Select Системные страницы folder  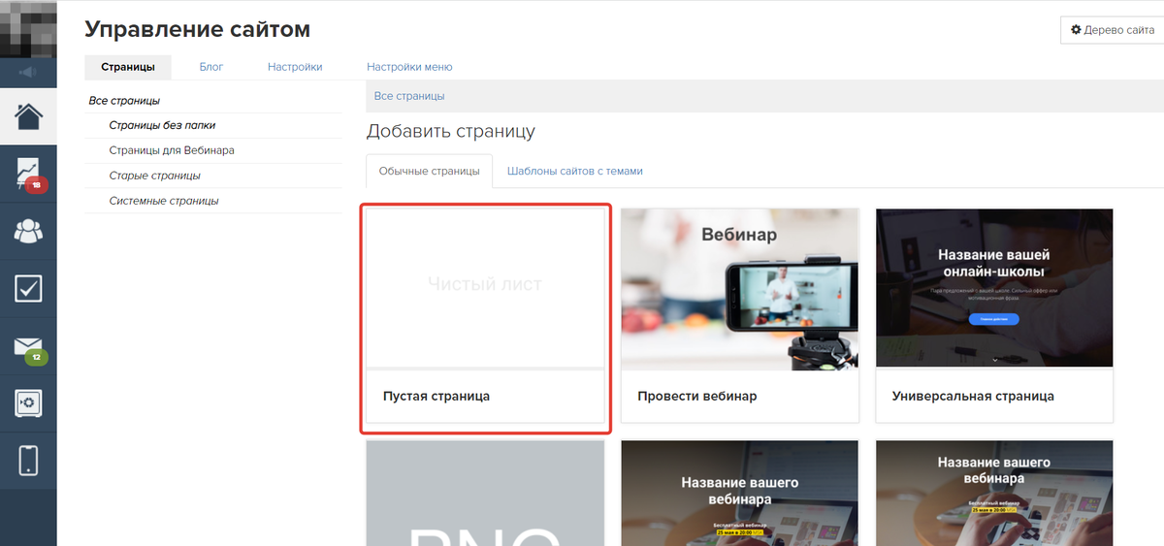[x=164, y=201]
